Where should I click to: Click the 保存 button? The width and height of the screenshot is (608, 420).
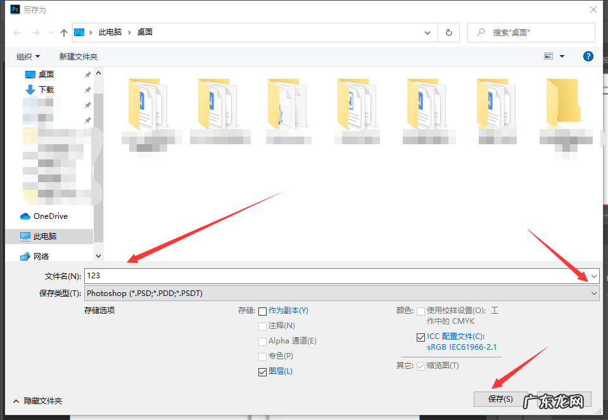tap(500, 399)
